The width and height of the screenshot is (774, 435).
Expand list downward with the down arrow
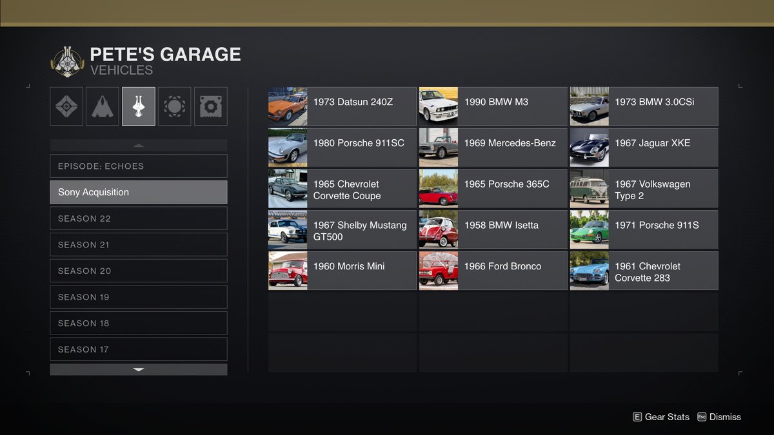139,369
